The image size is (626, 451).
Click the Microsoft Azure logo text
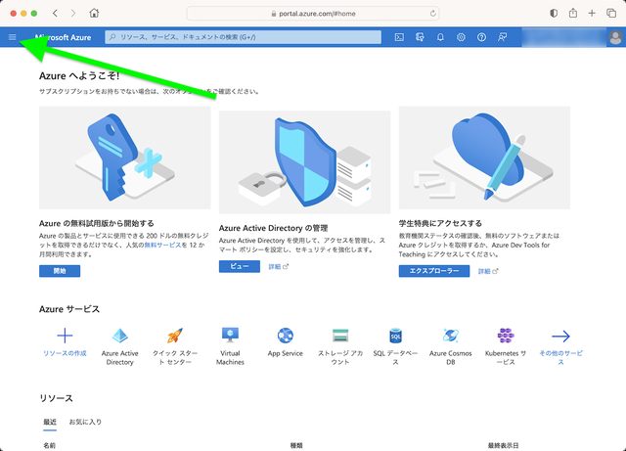[63, 37]
